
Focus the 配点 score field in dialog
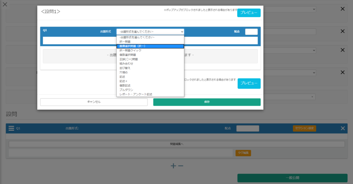[251, 32]
